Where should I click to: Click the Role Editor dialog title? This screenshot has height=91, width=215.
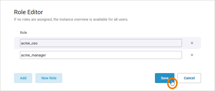[29, 12]
